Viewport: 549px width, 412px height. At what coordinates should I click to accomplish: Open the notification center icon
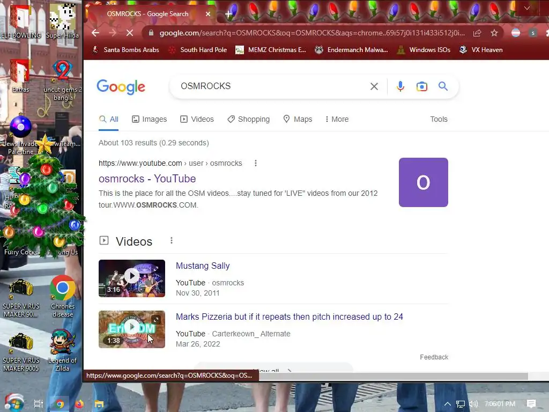(x=531, y=404)
